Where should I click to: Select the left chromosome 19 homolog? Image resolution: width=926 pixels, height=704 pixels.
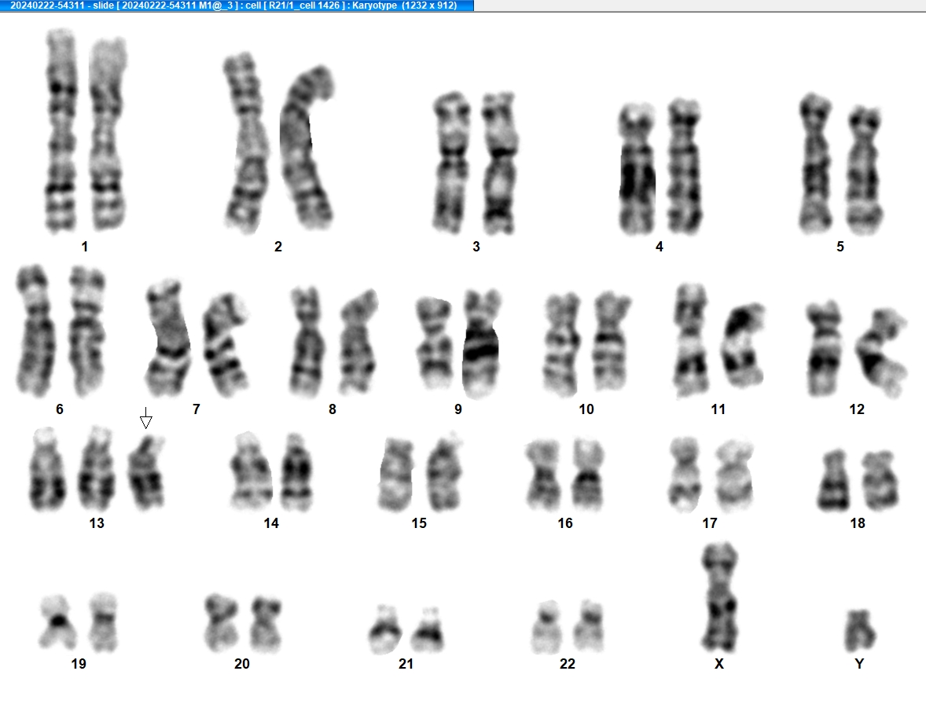[58, 622]
